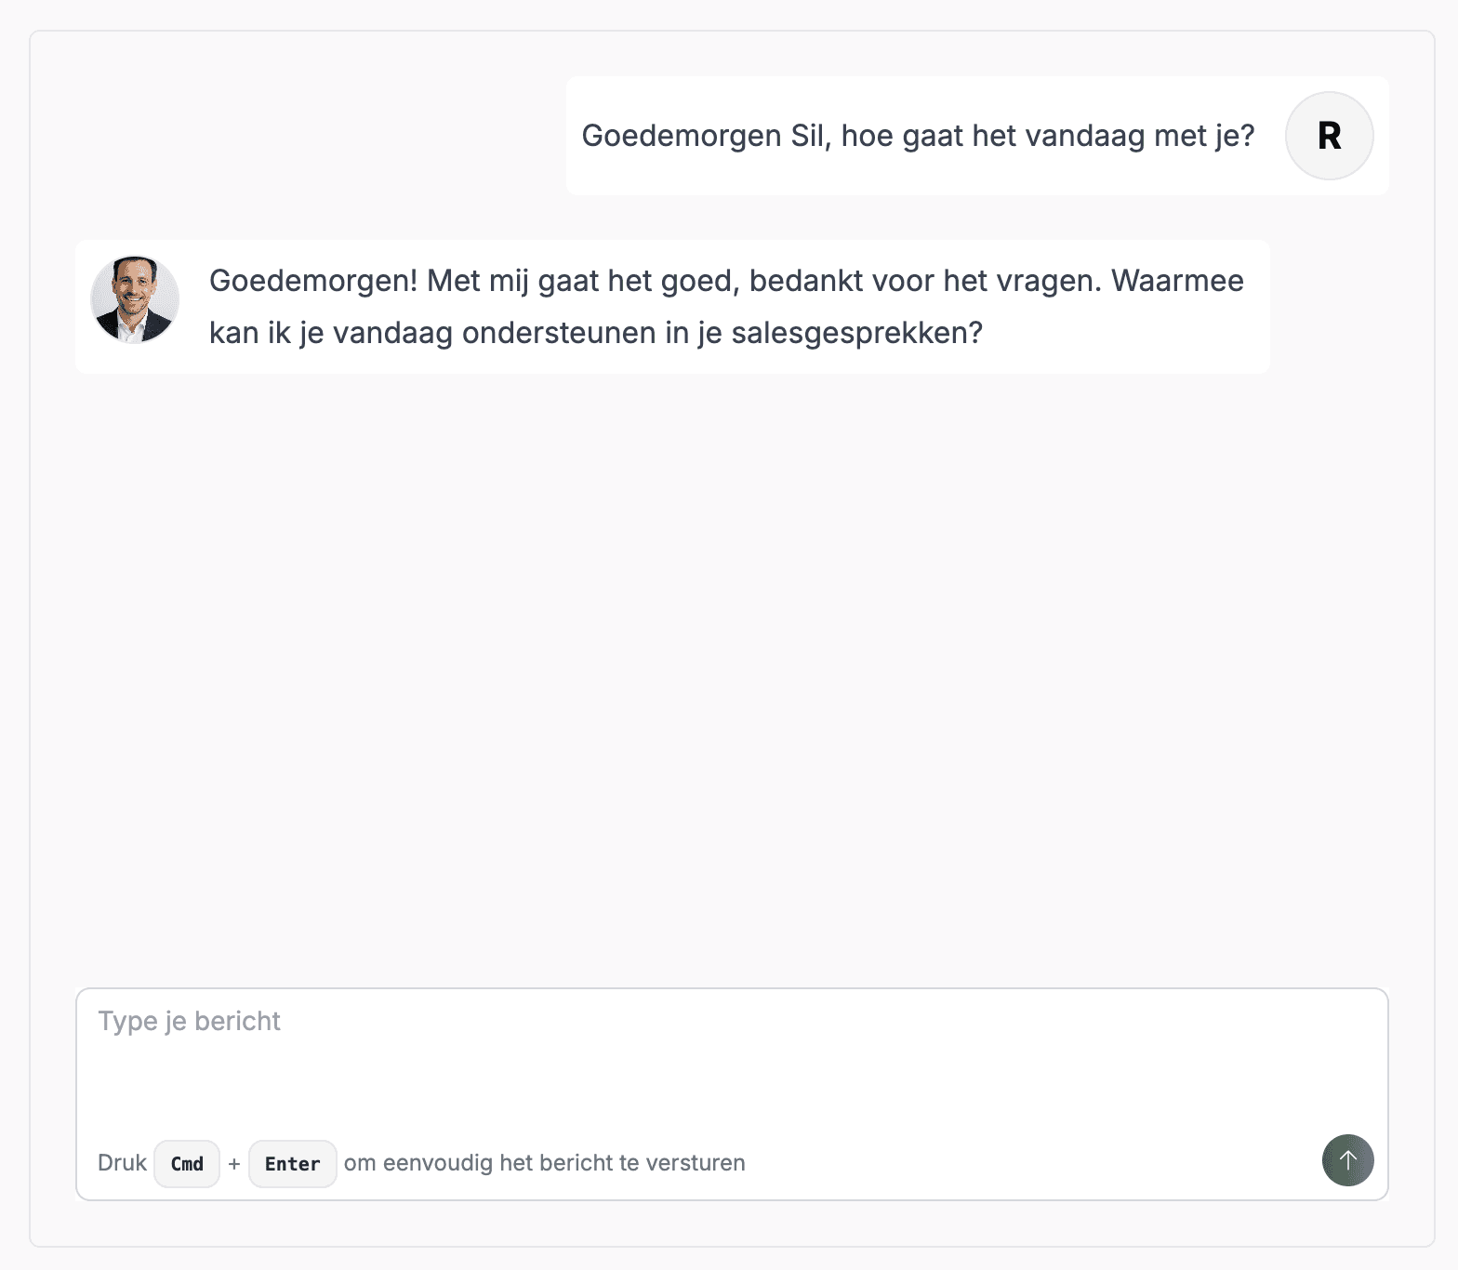Screen dimensions: 1458x1270
Task: Click the plus sign between Cmd and Enter
Action: (x=234, y=1163)
